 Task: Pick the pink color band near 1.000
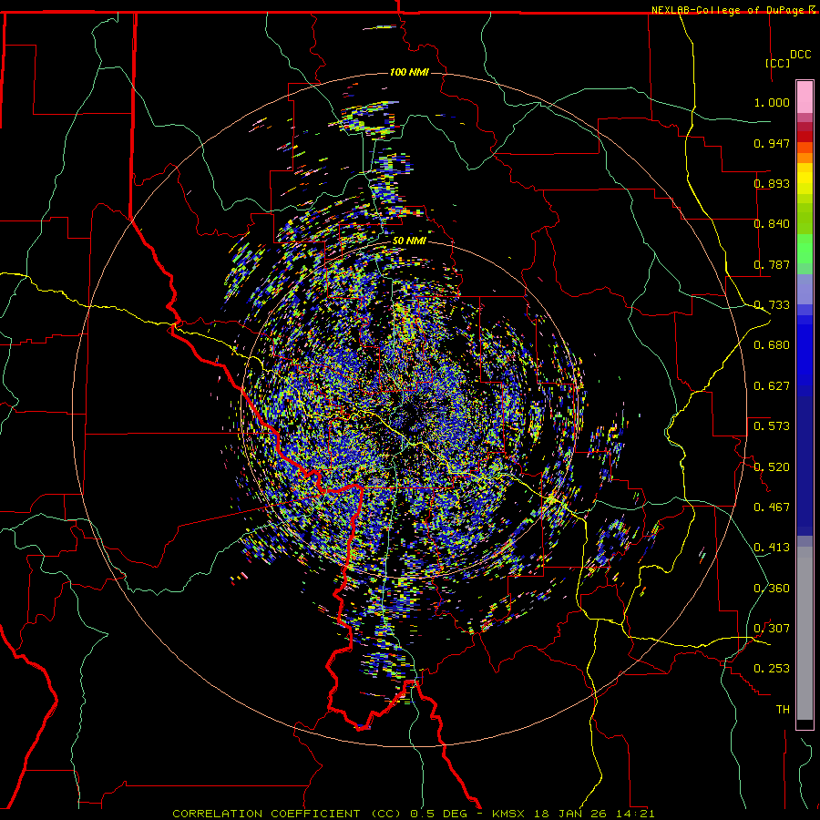(805, 97)
